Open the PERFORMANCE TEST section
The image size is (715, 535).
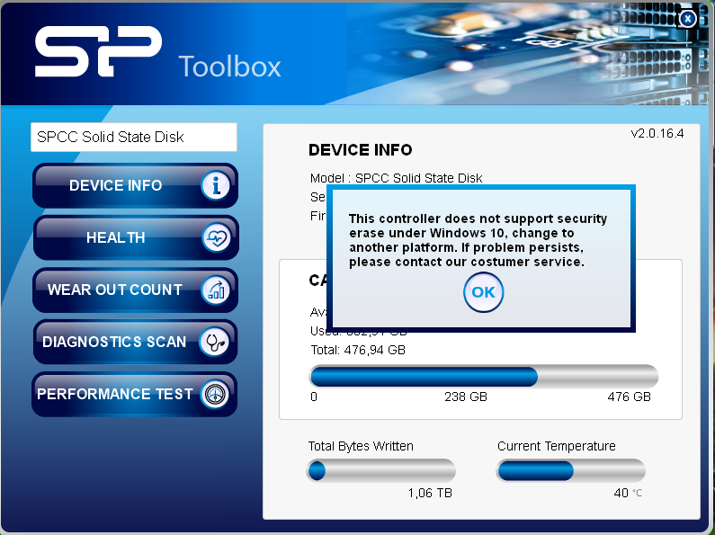[x=135, y=394]
